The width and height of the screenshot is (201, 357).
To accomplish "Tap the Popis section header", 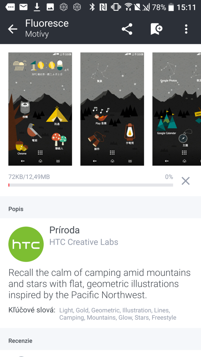I will point(16,209).
